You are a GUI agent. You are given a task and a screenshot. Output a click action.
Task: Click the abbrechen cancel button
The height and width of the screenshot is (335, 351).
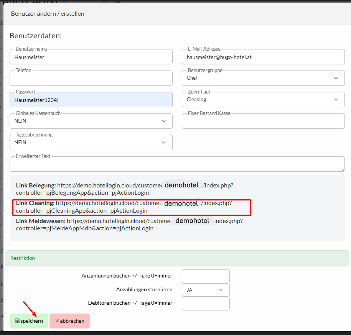69,321
